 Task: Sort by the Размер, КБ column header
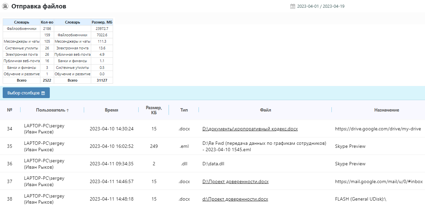[153, 110]
